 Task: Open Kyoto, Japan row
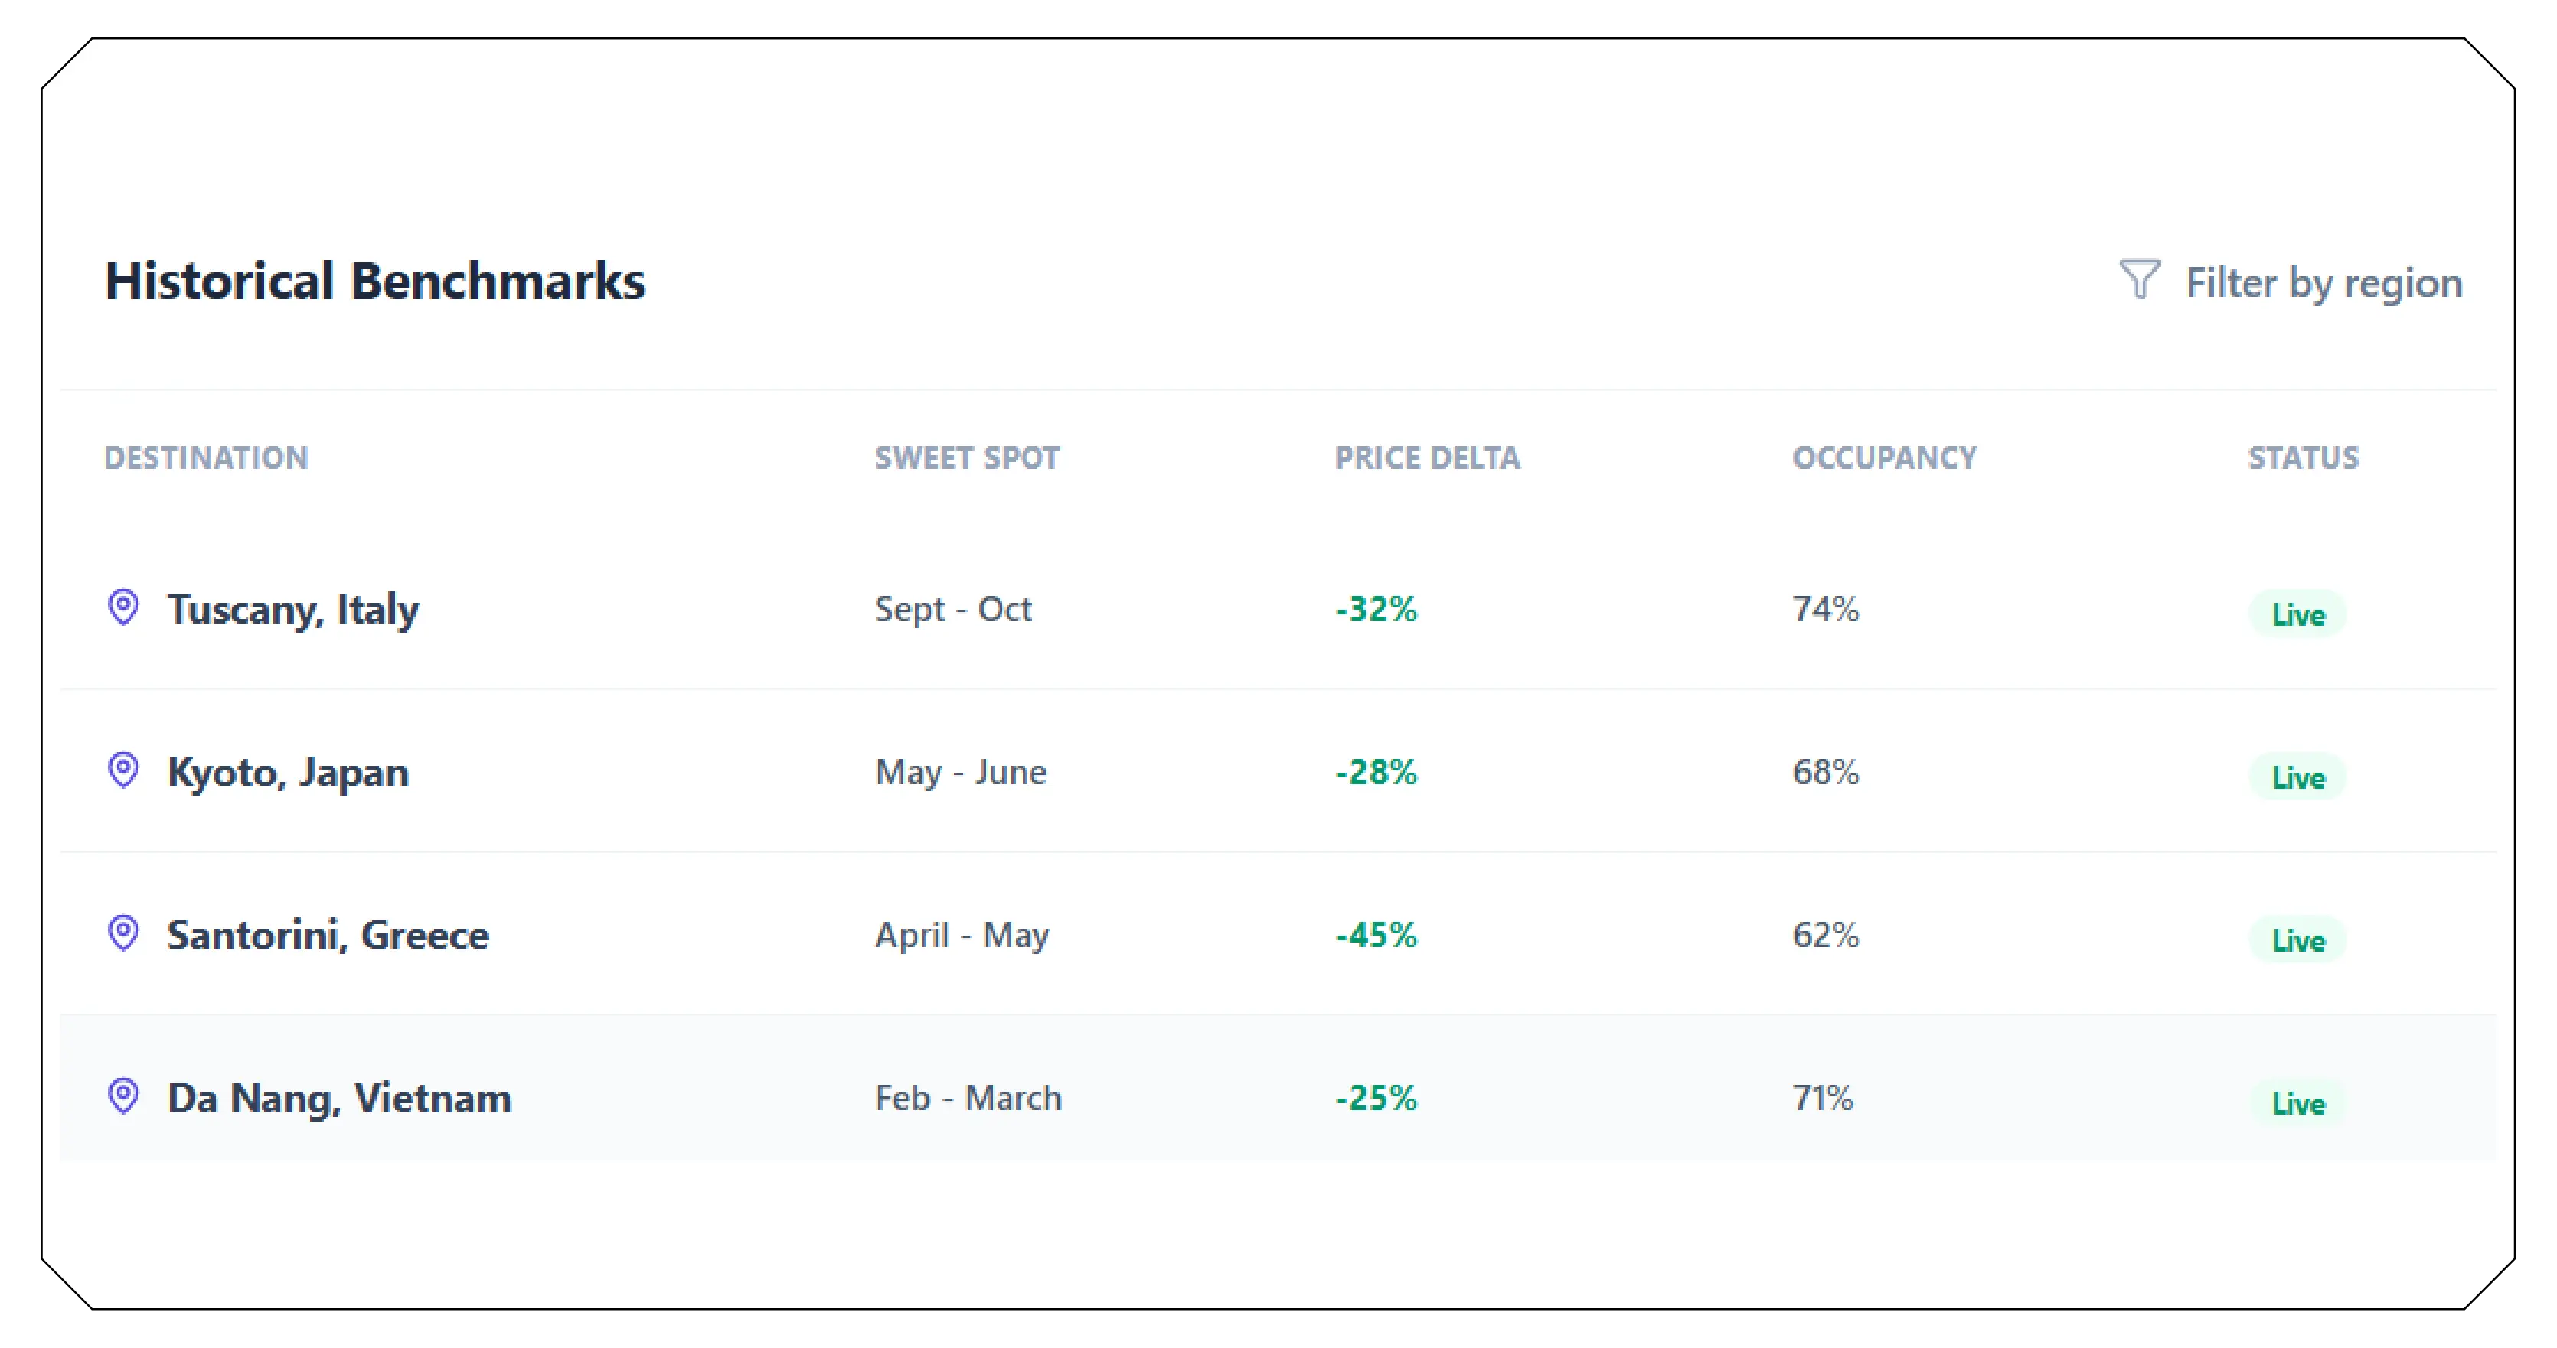[x=288, y=772]
